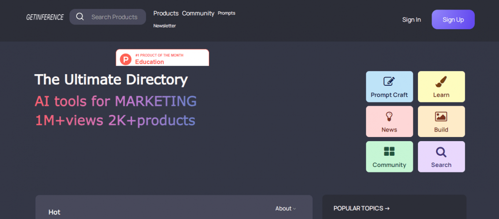Click the magnifier icon in search bar

tap(80, 17)
